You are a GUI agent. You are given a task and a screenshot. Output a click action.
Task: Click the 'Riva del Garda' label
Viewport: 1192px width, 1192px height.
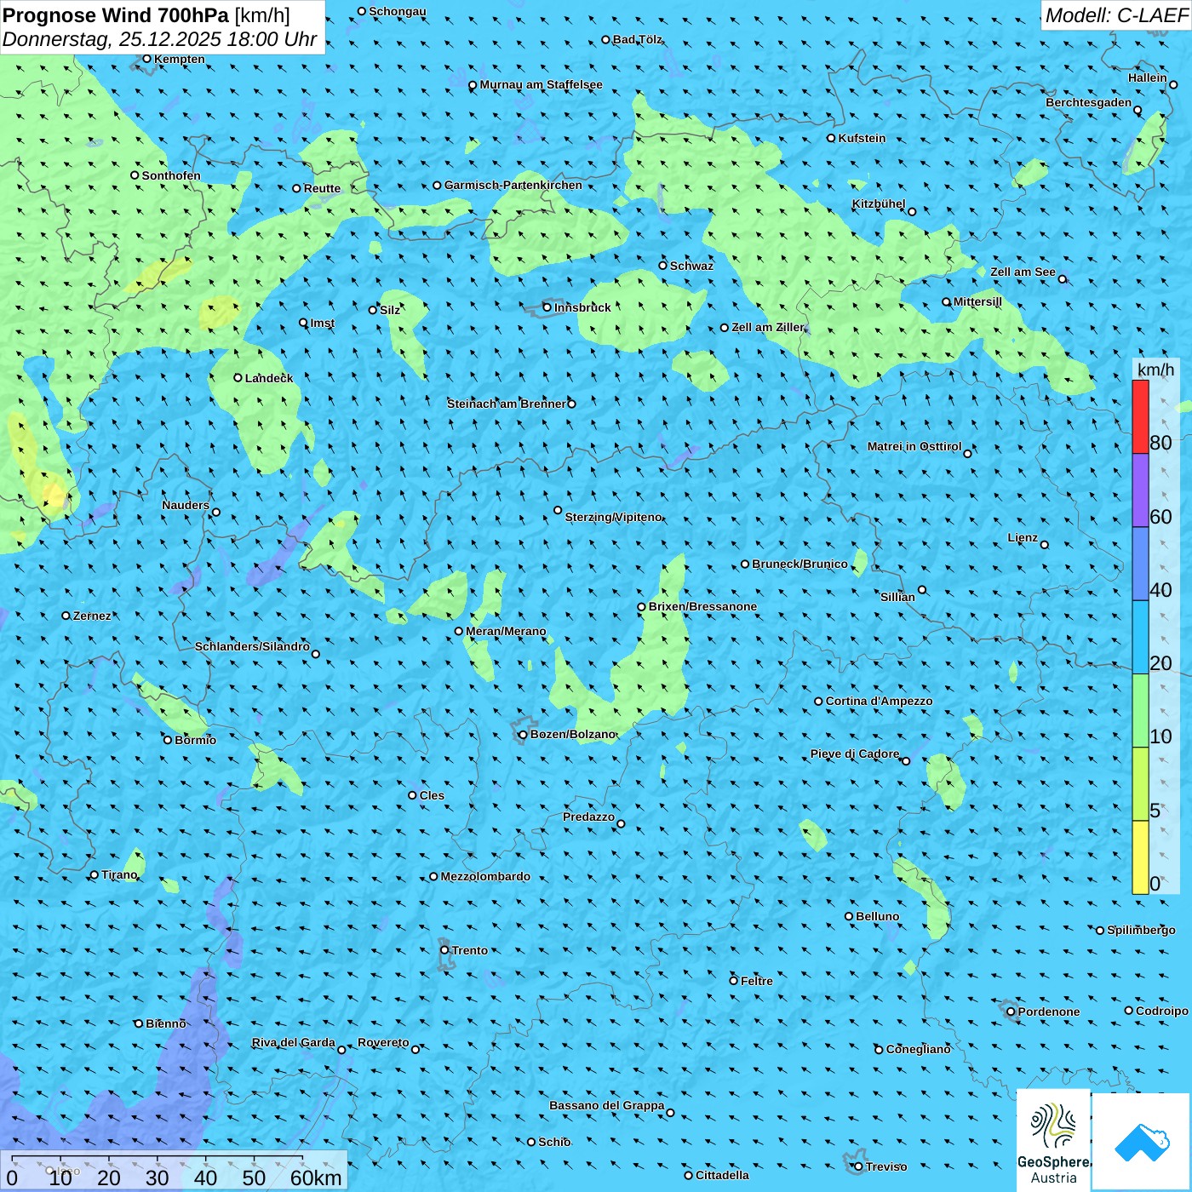(x=294, y=1042)
